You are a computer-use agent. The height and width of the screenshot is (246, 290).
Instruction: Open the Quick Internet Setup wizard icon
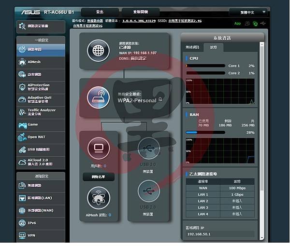pyautogui.click(x=22, y=26)
